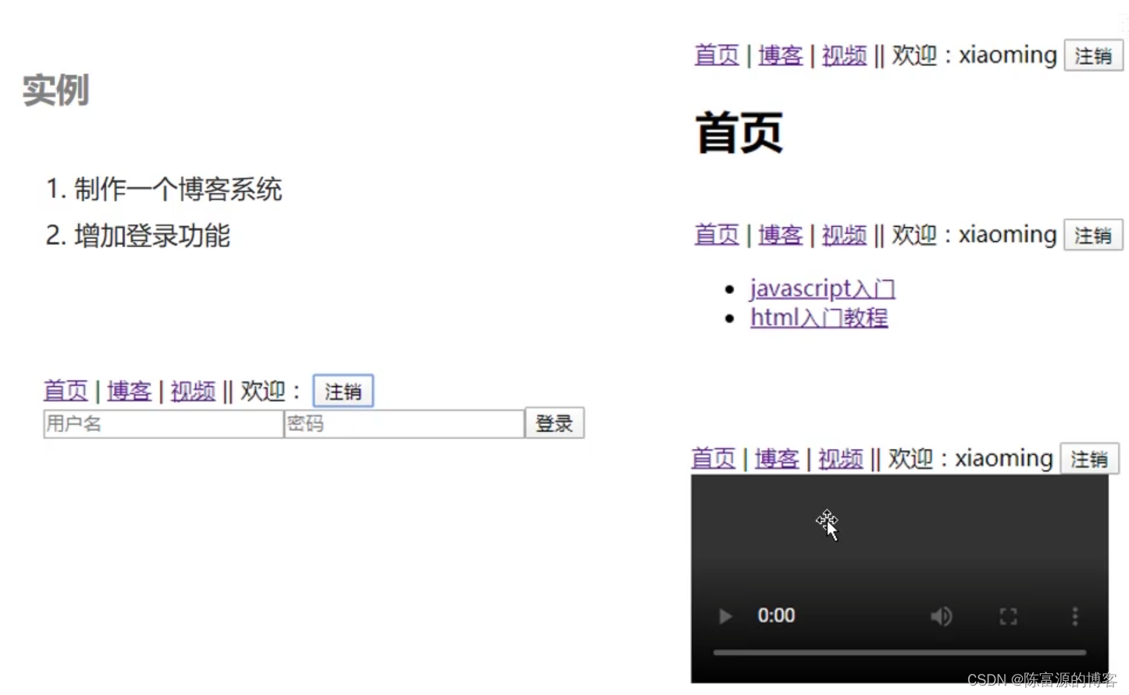Click the 密码 password input field

tap(404, 424)
